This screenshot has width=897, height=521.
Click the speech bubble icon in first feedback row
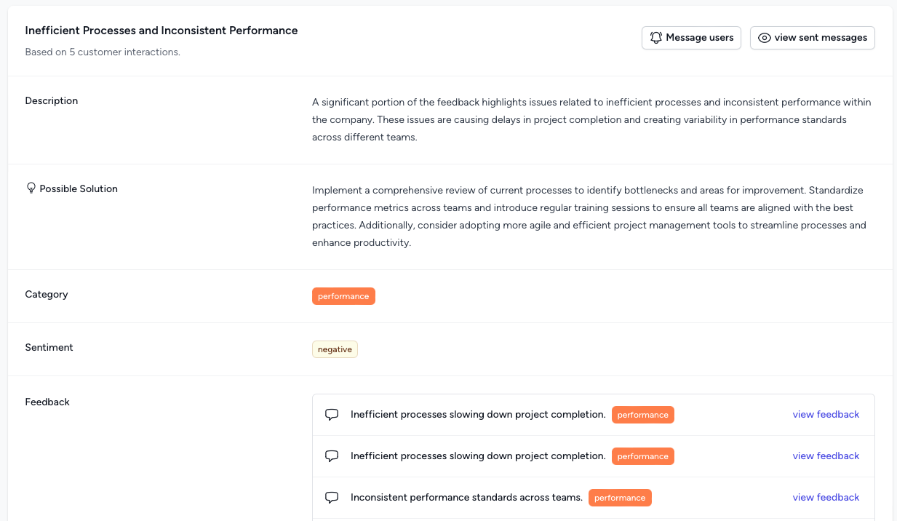pos(332,415)
